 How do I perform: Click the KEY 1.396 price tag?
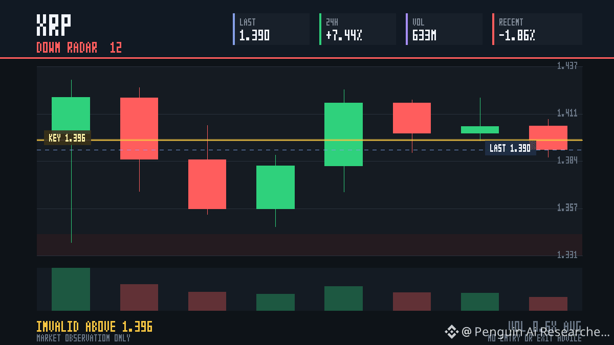tap(68, 138)
